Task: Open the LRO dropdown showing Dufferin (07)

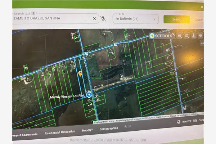Action: pos(136,19)
